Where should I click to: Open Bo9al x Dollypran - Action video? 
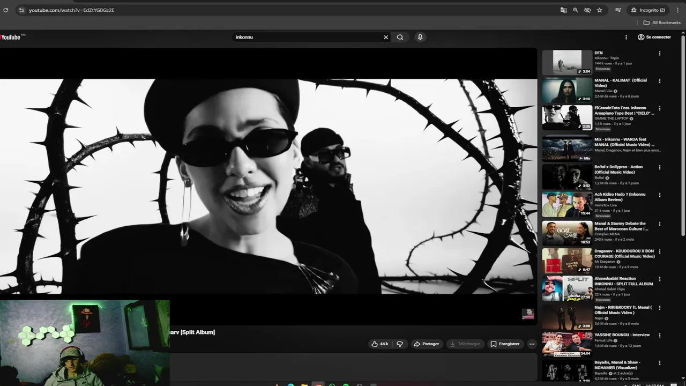(x=618, y=169)
